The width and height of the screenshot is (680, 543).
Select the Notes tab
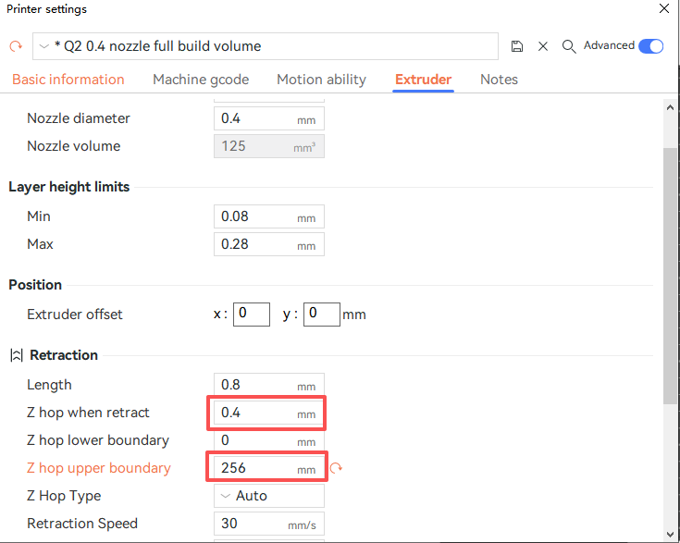pyautogui.click(x=499, y=80)
